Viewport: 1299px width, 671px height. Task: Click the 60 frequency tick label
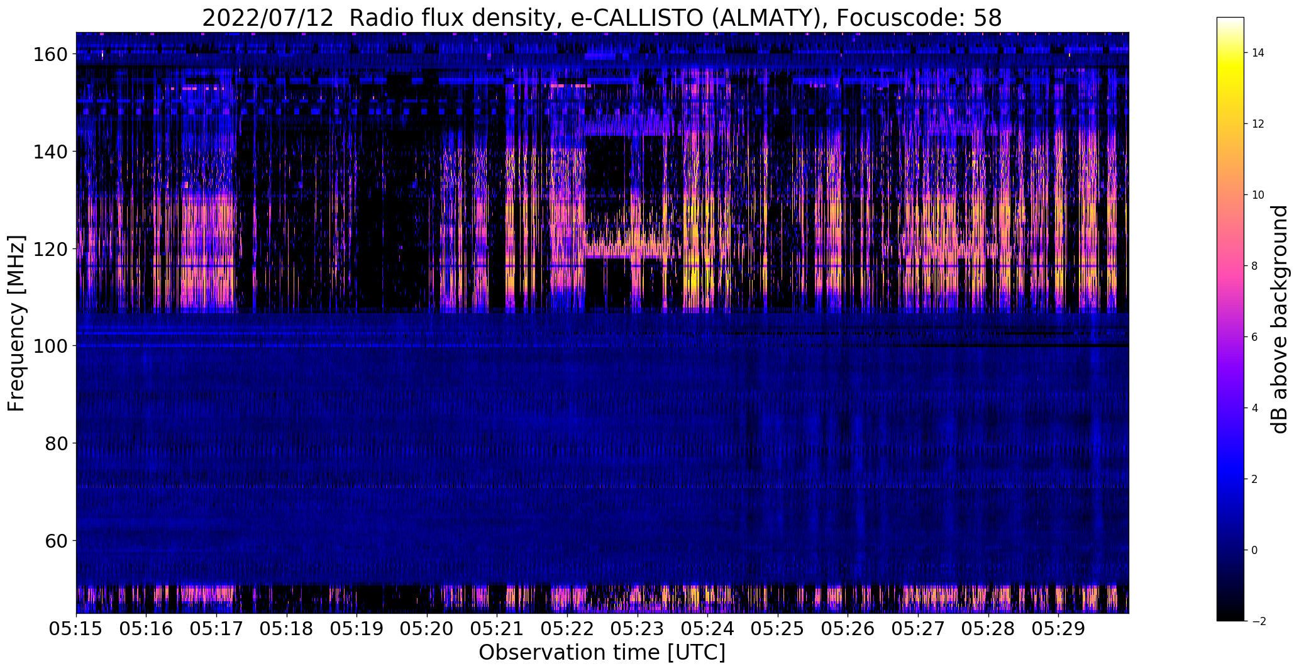57,540
